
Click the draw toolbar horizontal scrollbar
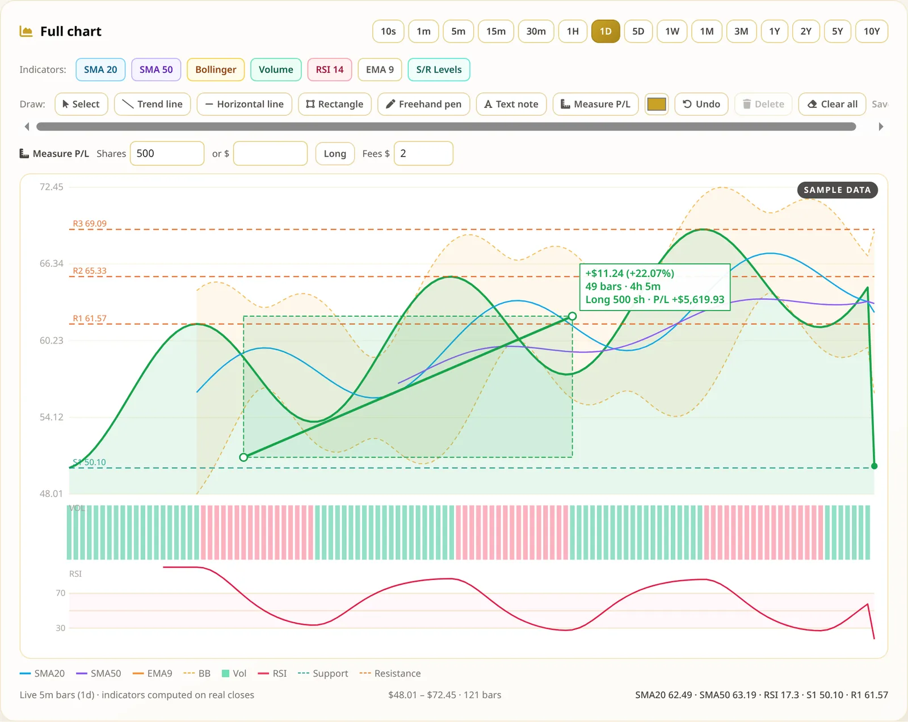pyautogui.click(x=446, y=127)
